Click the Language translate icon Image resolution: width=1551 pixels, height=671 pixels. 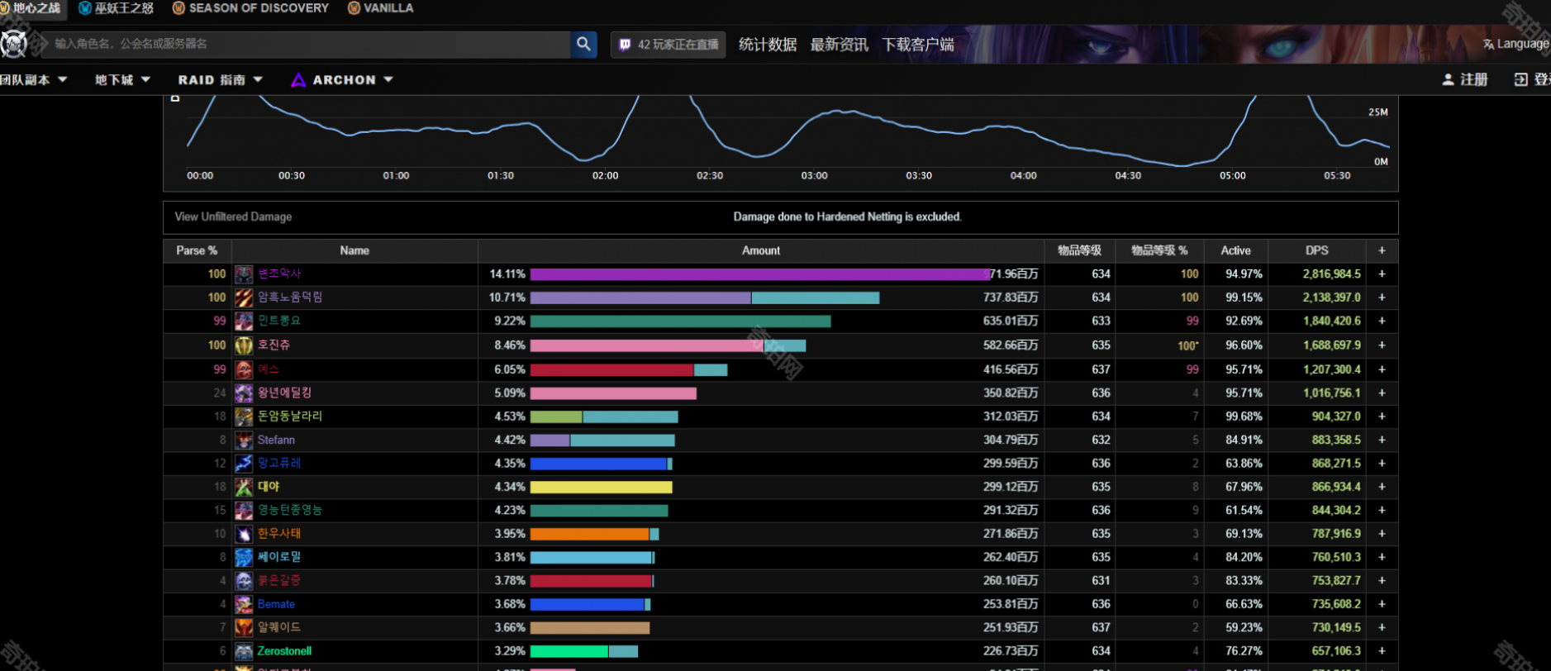(1487, 45)
